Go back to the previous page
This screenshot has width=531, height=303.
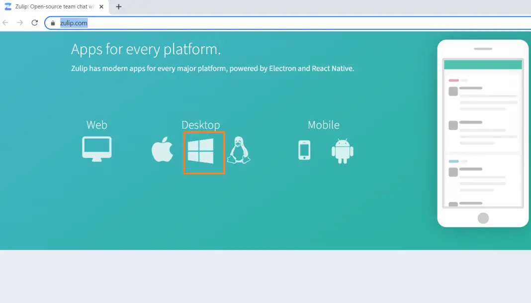pos(5,23)
